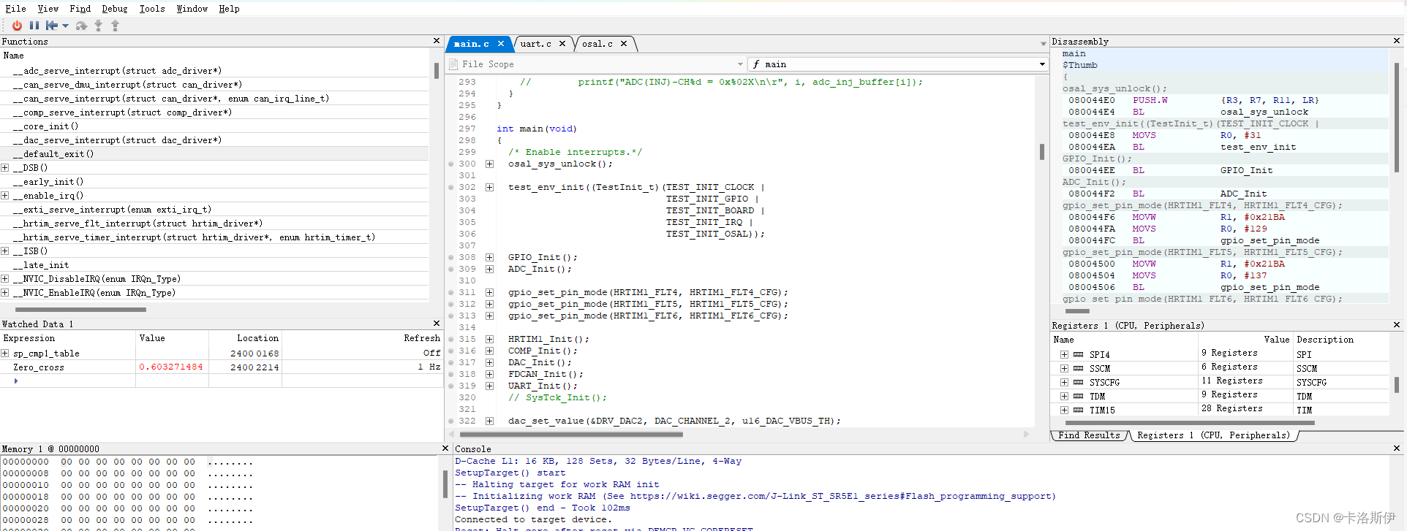Expand the __DSB() function node
The height and width of the screenshot is (531, 1407).
(x=5, y=167)
